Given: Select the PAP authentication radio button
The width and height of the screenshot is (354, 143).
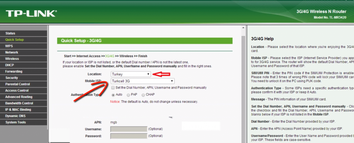Looking at the screenshot, I should 128,95.
